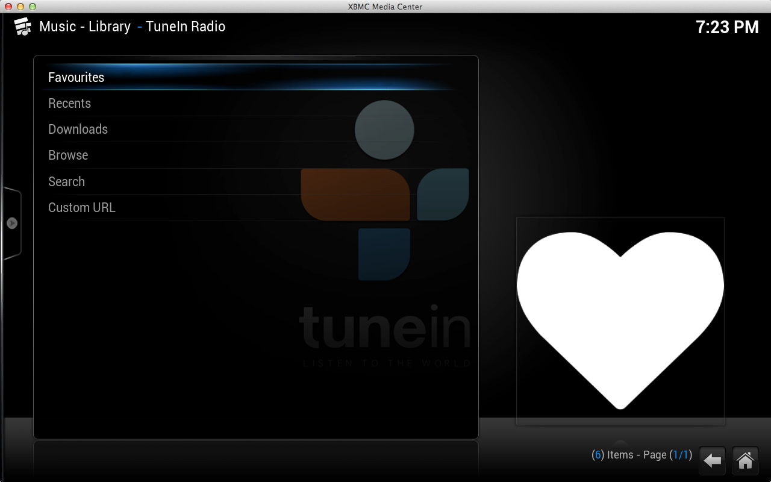Click the blue items count (6)

click(597, 455)
